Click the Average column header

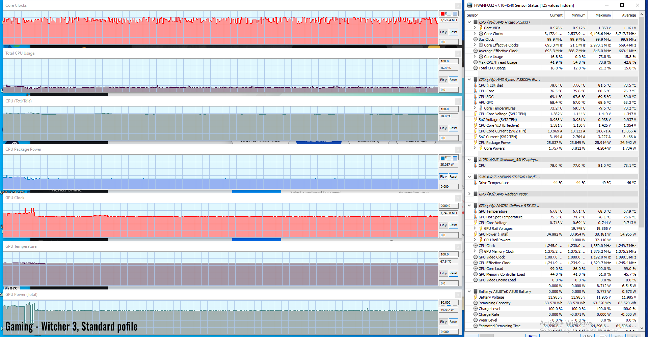tap(629, 15)
